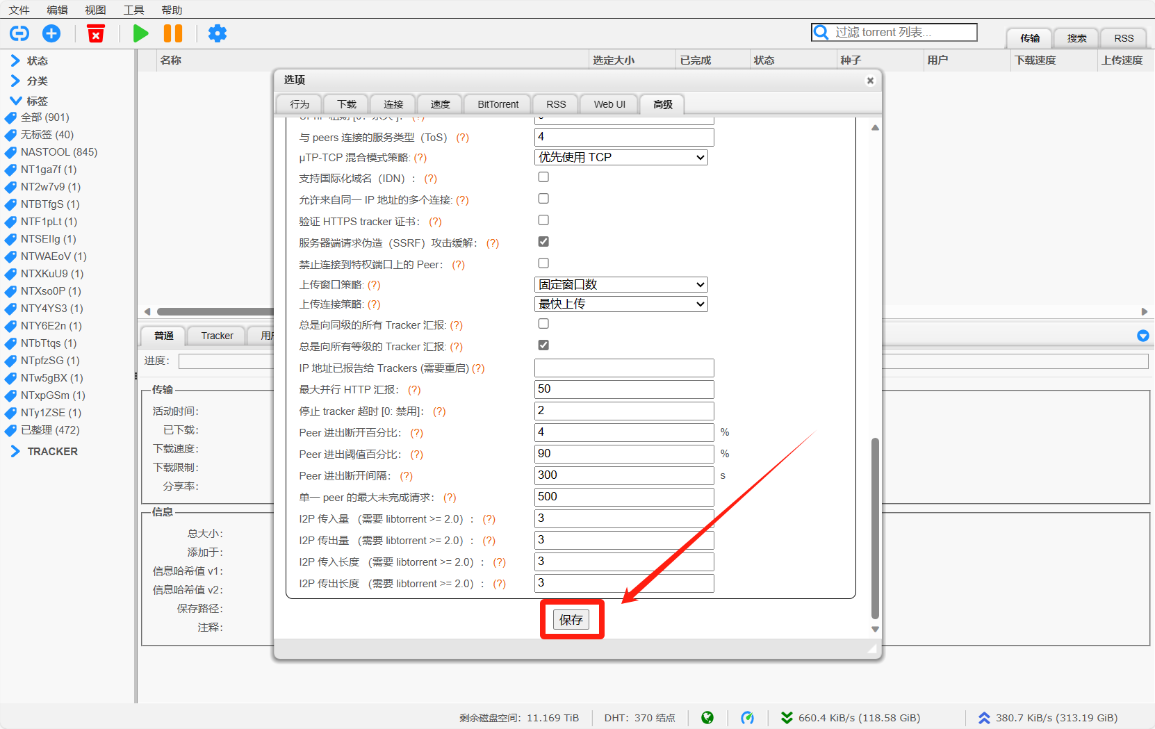Screen dimensions: 1155x729
Task: Click the green connection status globe icon
Action: (x=707, y=718)
